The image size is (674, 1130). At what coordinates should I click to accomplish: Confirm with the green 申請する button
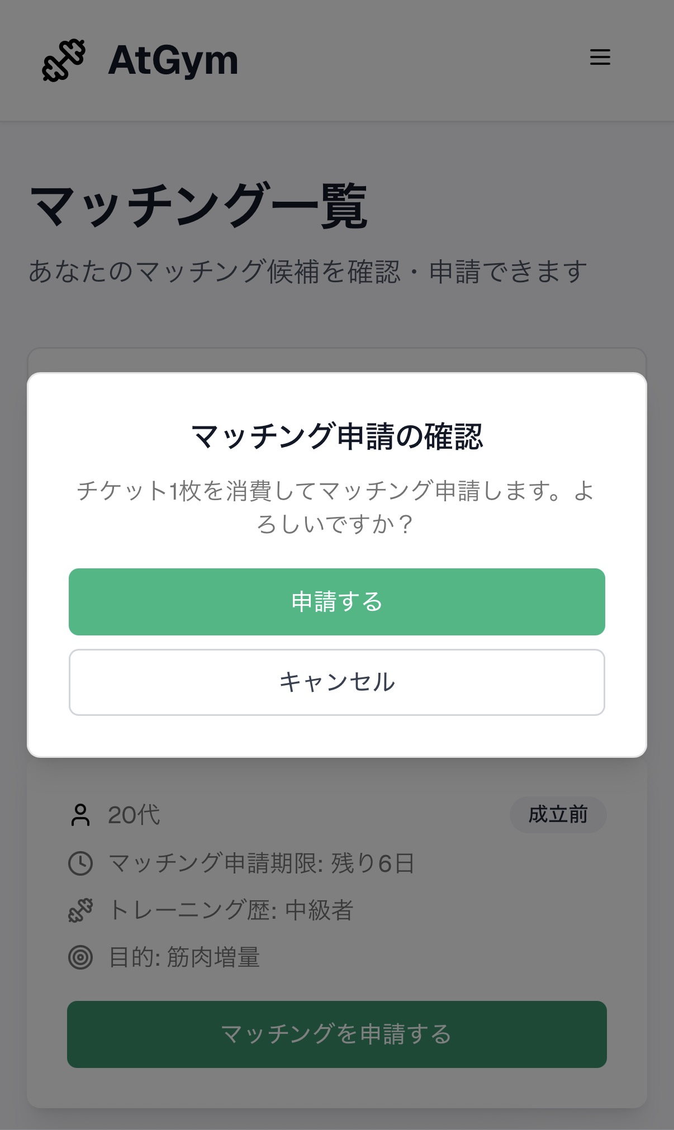337,601
